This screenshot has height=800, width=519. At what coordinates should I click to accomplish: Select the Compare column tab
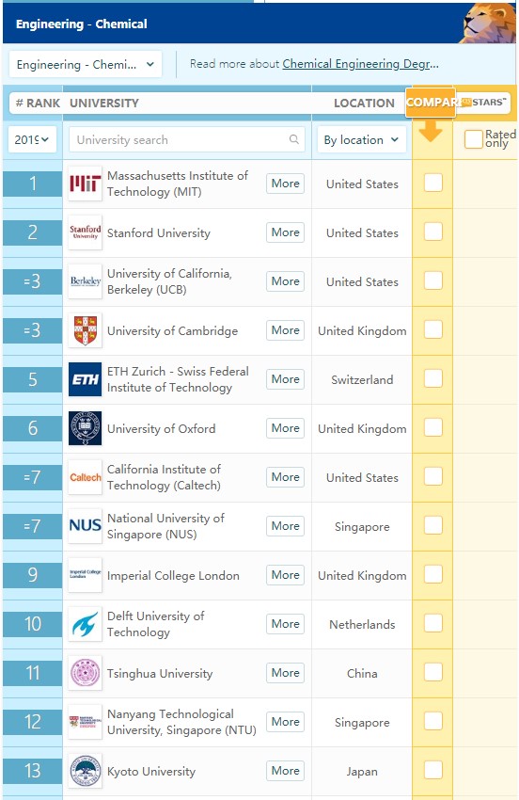coord(431,102)
